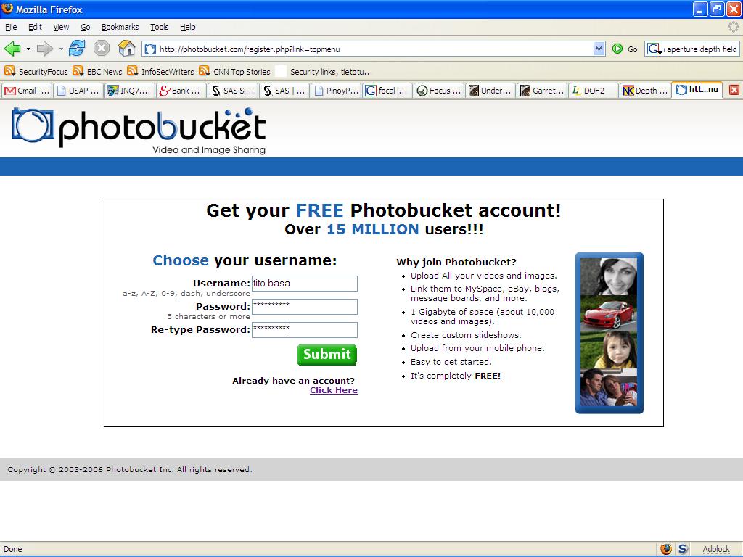Expand the Back button history dropdown

pyautogui.click(x=28, y=49)
